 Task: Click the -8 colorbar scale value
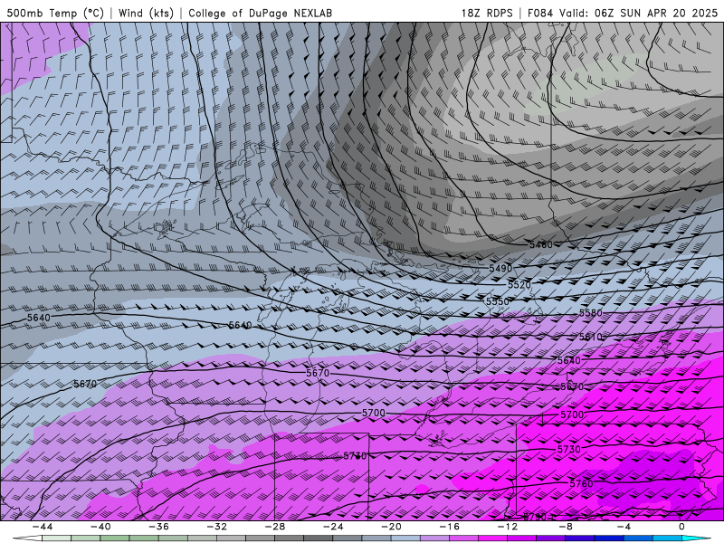[x=566, y=527]
